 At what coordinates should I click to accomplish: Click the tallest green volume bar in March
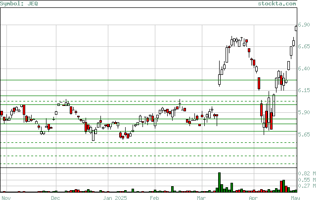220,182
